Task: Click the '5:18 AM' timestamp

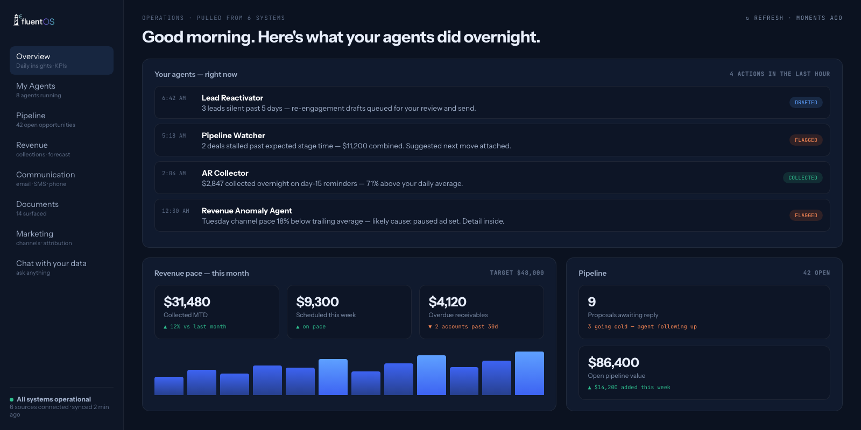Action: point(174,136)
